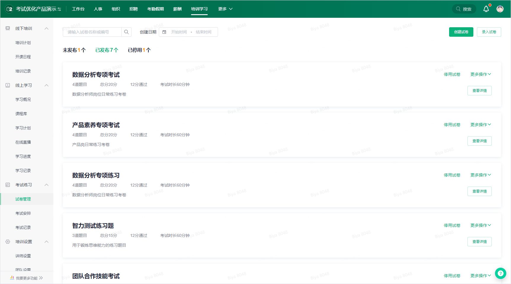Click the 线下培训 sidebar icon

point(8,28)
